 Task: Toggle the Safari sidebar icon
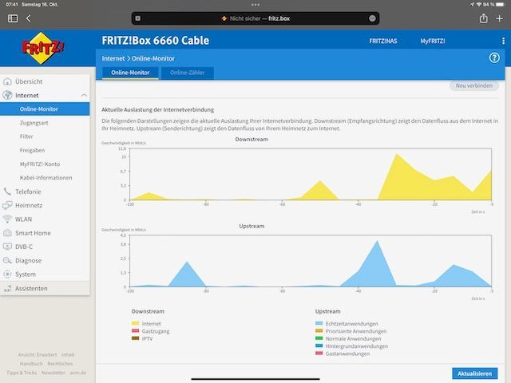click(x=13, y=18)
